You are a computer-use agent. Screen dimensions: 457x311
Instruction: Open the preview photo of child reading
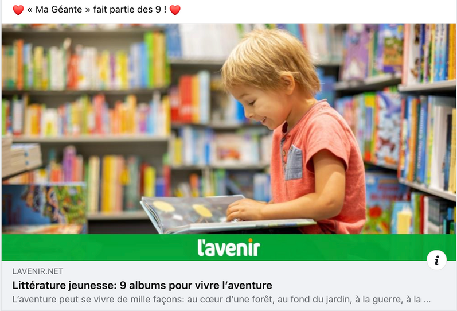(228, 129)
